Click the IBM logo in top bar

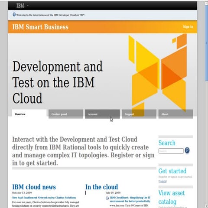coord(20,6)
